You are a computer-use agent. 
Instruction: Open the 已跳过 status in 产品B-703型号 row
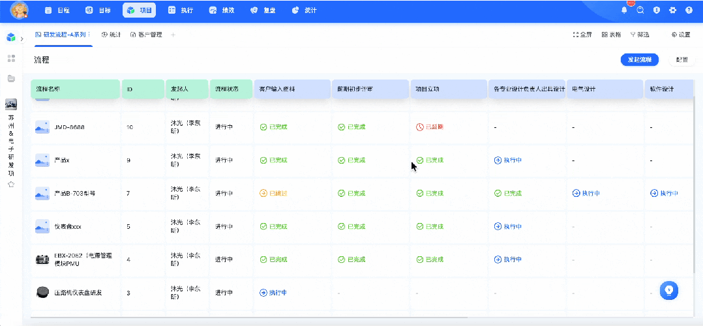pos(273,193)
